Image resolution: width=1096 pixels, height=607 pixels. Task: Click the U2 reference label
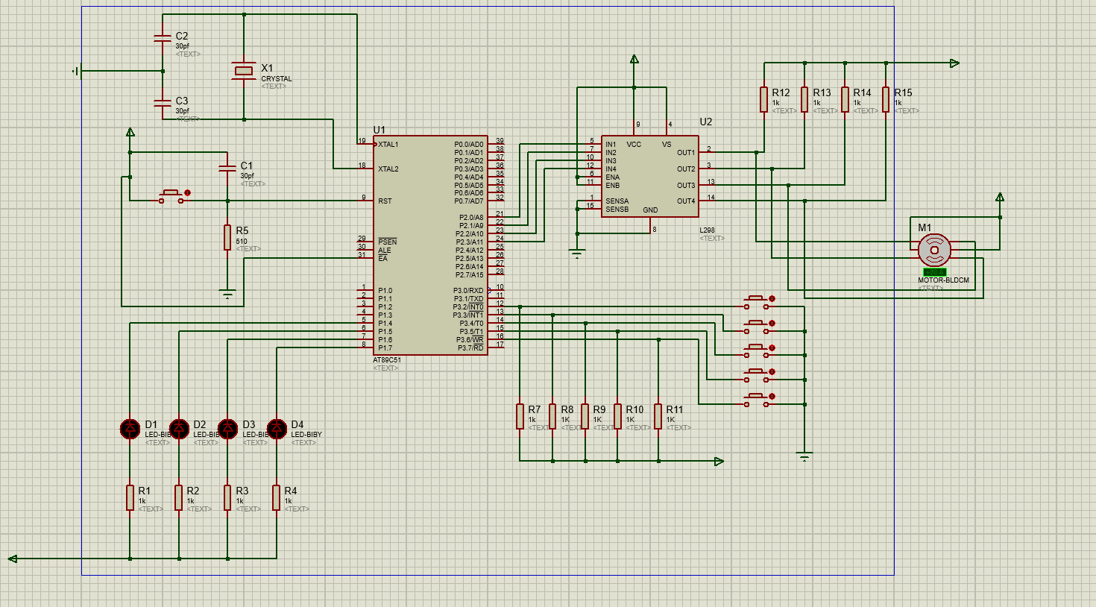tap(705, 122)
